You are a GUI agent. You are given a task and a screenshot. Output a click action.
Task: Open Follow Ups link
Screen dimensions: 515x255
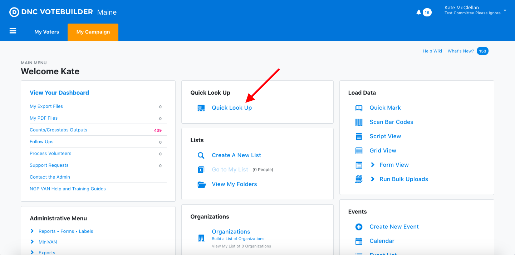(41, 142)
